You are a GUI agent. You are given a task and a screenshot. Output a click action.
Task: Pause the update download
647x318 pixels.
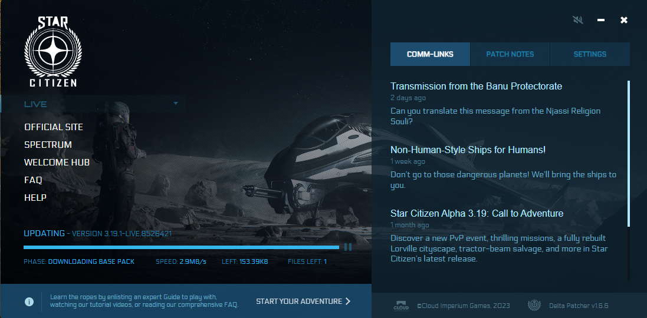click(x=348, y=247)
